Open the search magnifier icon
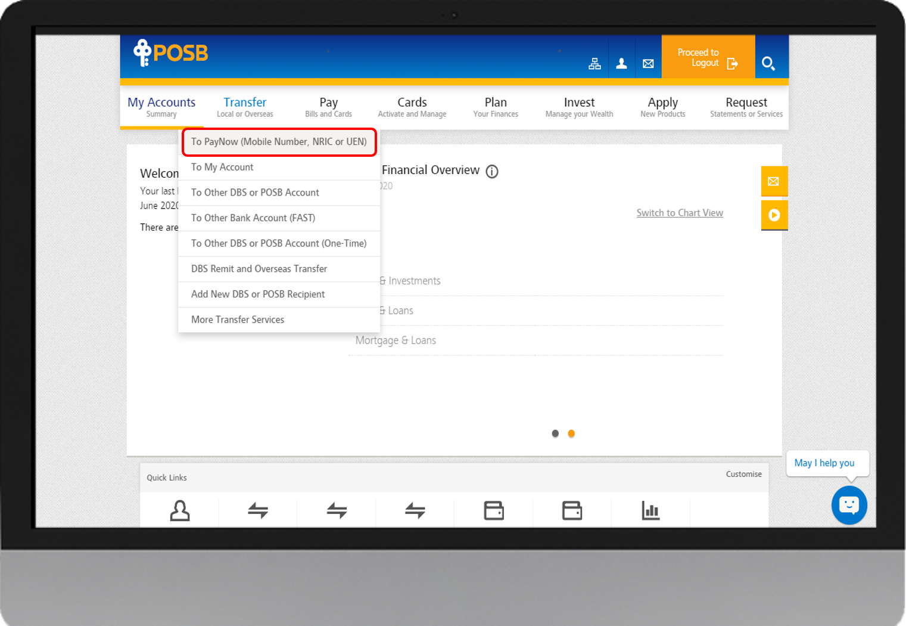Image resolution: width=906 pixels, height=626 pixels. tap(768, 63)
